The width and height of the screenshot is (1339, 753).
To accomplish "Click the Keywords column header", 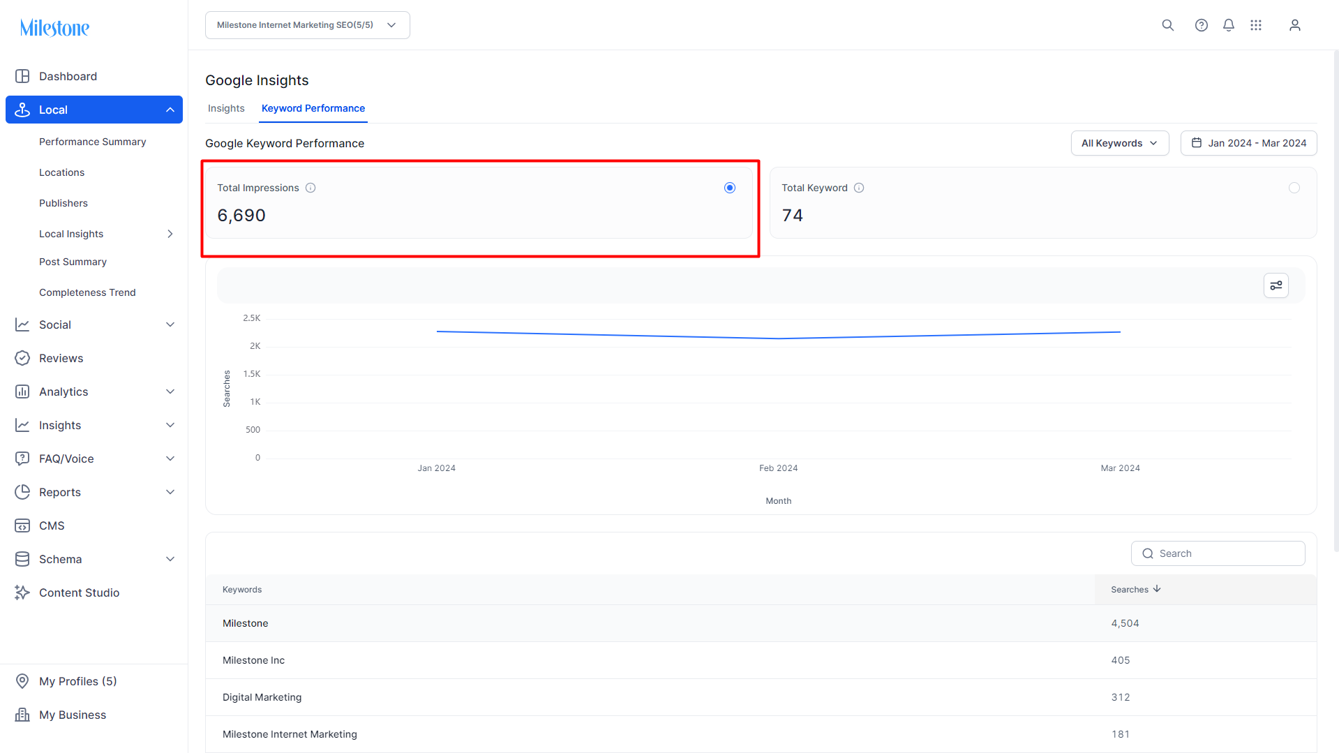I will [x=242, y=590].
